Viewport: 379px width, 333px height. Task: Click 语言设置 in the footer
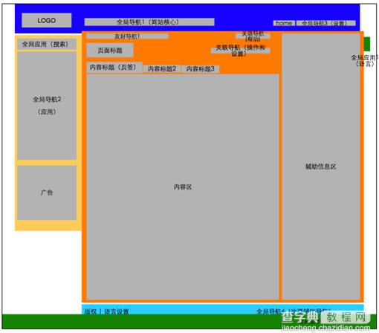click(x=117, y=311)
